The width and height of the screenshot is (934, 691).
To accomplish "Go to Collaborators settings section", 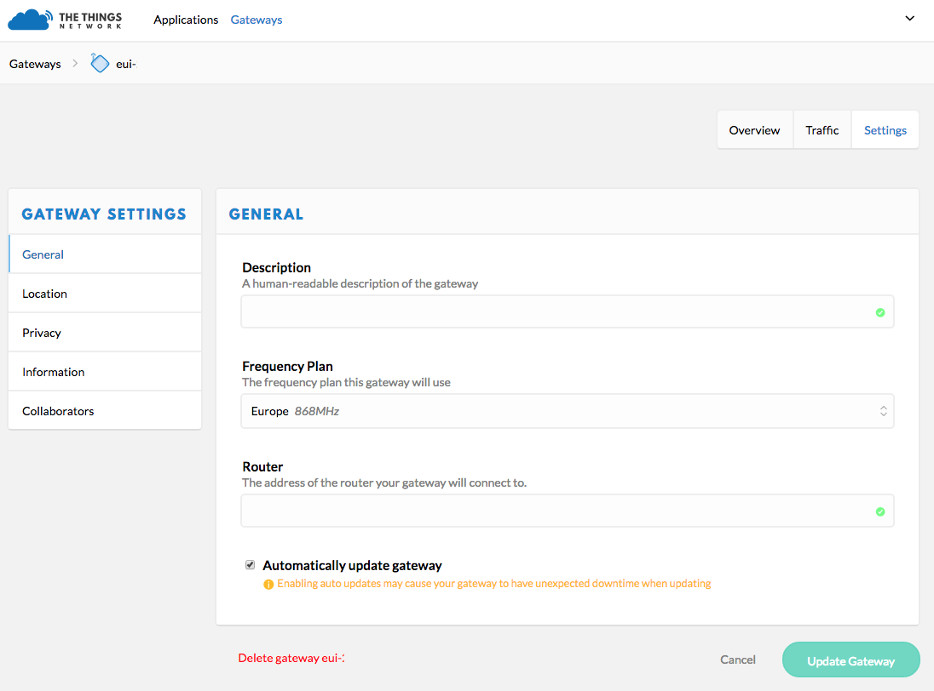I will click(x=58, y=411).
